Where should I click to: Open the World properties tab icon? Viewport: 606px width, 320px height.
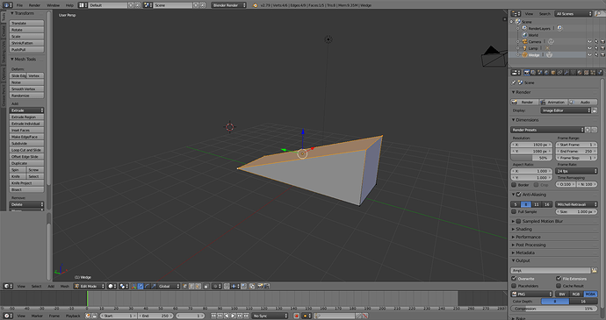pyautogui.click(x=546, y=72)
